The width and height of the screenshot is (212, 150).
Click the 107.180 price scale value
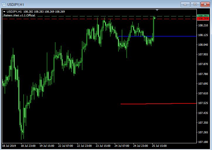pyautogui.click(x=203, y=142)
